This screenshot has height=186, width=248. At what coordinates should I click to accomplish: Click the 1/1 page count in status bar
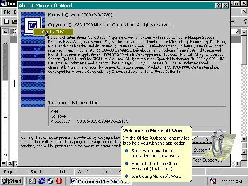[62, 172]
